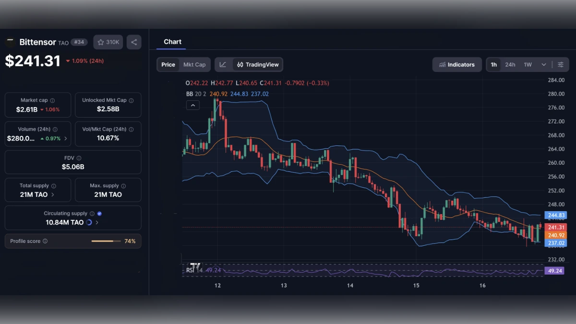
Task: Click the Price button
Action: 168,64
